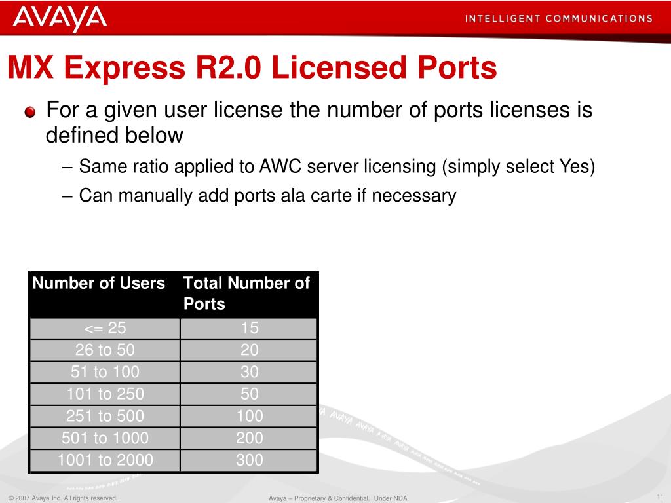Click the 'INTELLIGENT COMMUNICATIONS' tagline

pyautogui.click(x=558, y=19)
